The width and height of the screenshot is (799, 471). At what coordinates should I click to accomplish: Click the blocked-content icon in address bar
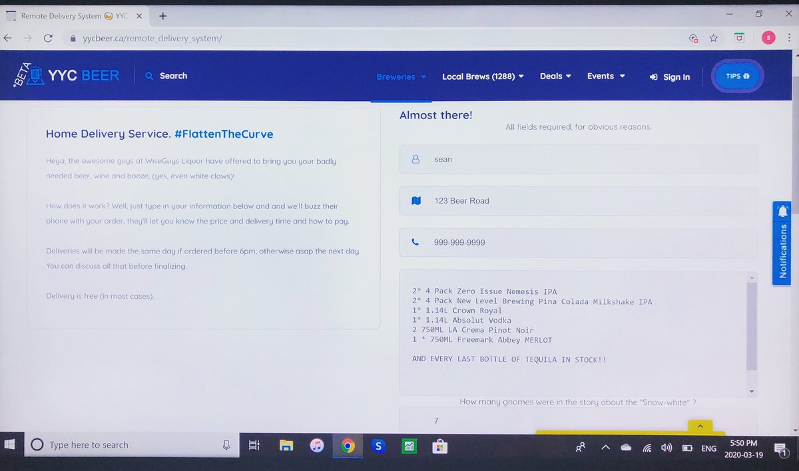pos(693,38)
